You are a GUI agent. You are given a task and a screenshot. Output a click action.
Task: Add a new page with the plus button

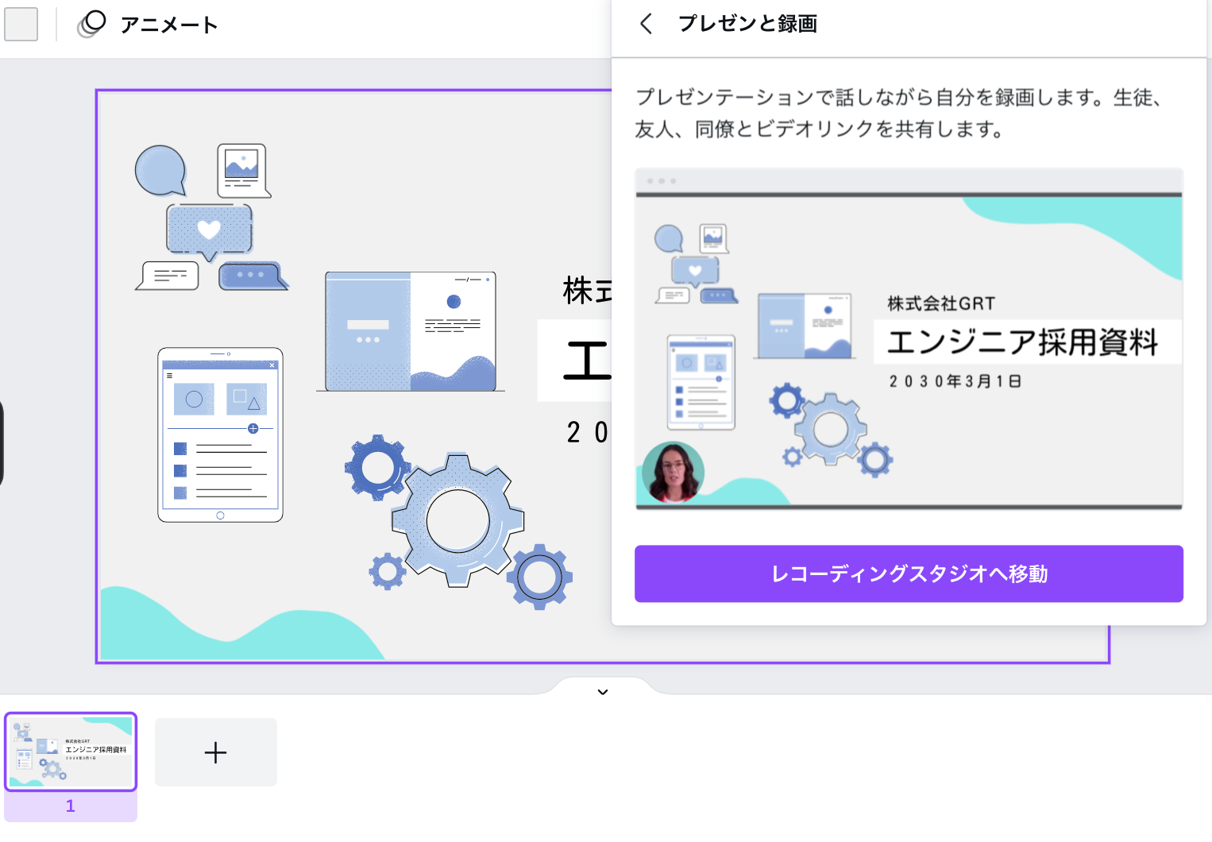point(216,752)
